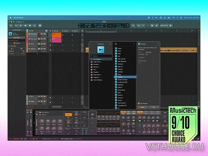Toggle the Use Preview checkbox

(x=139, y=104)
